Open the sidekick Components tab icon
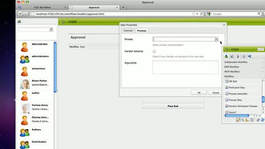 click(x=226, y=56)
